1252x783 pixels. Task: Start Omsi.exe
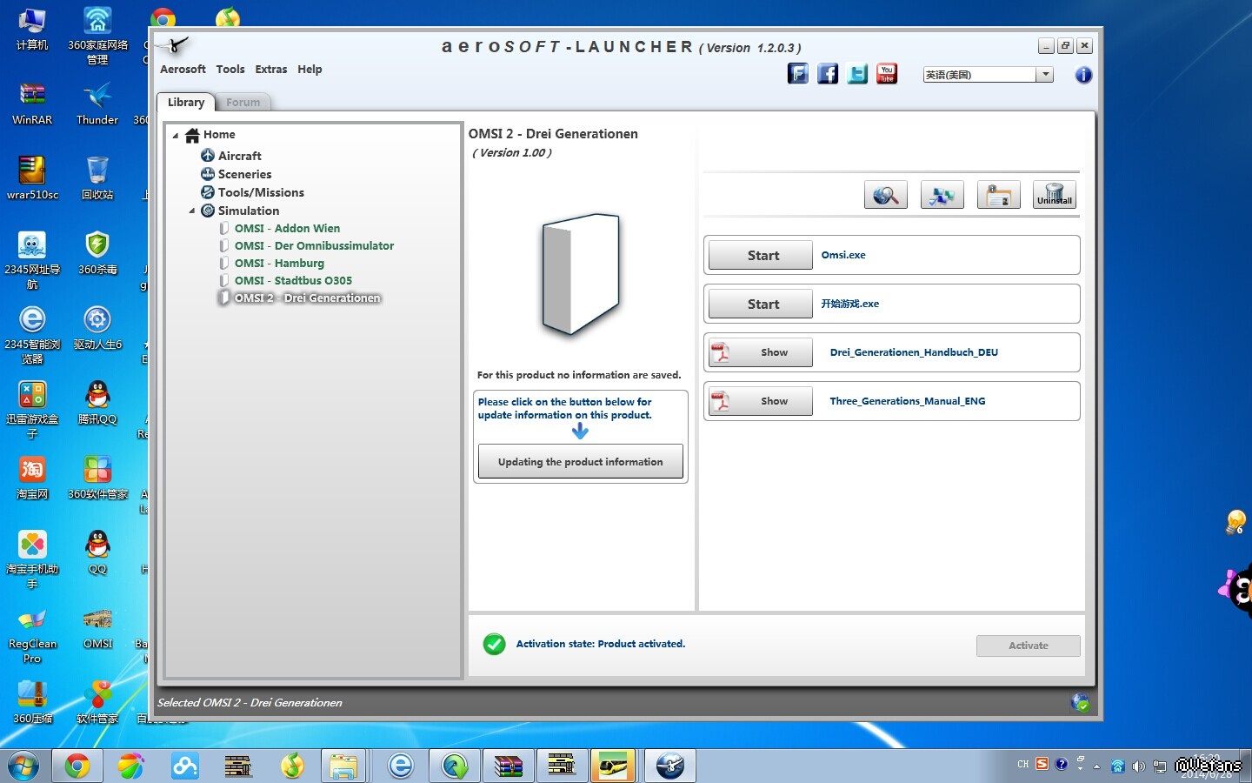coord(761,255)
